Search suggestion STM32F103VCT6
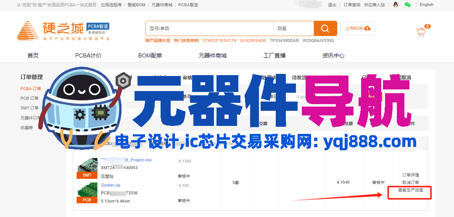Viewport: 454px width, 217px height. tap(219, 40)
